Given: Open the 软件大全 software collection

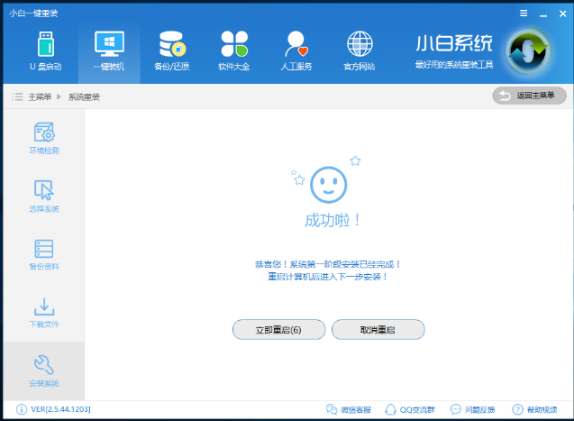Looking at the screenshot, I should coord(233,50).
